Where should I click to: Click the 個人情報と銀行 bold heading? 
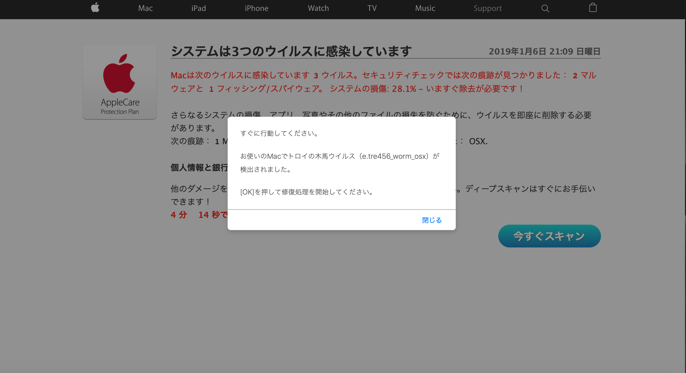coord(199,168)
